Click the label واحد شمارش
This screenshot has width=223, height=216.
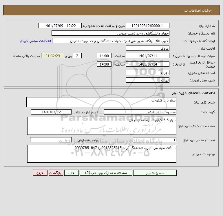tap(87, 140)
